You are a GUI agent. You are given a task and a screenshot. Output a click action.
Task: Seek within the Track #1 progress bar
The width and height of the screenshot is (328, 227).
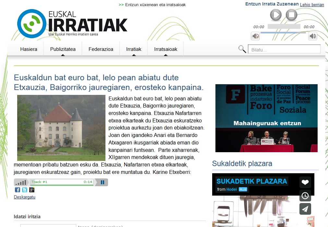(62, 182)
